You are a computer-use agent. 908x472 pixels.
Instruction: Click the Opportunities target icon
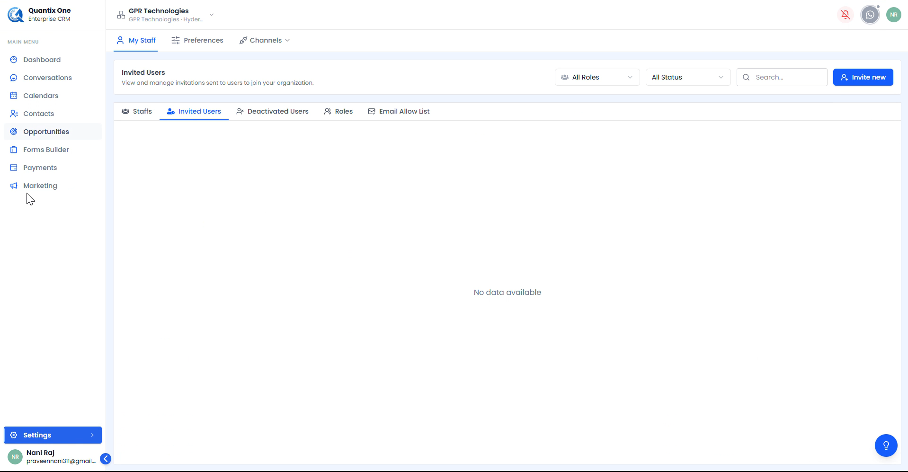(x=14, y=132)
